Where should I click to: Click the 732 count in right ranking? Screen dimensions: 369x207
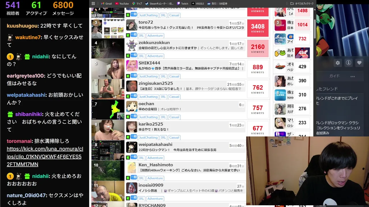tap(302, 39)
